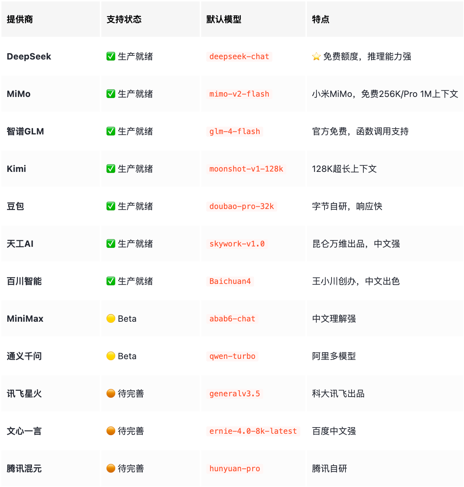The height and width of the screenshot is (487, 464).
Task: Click the green checkmark in the 智谱GLM row
Action: 111,131
